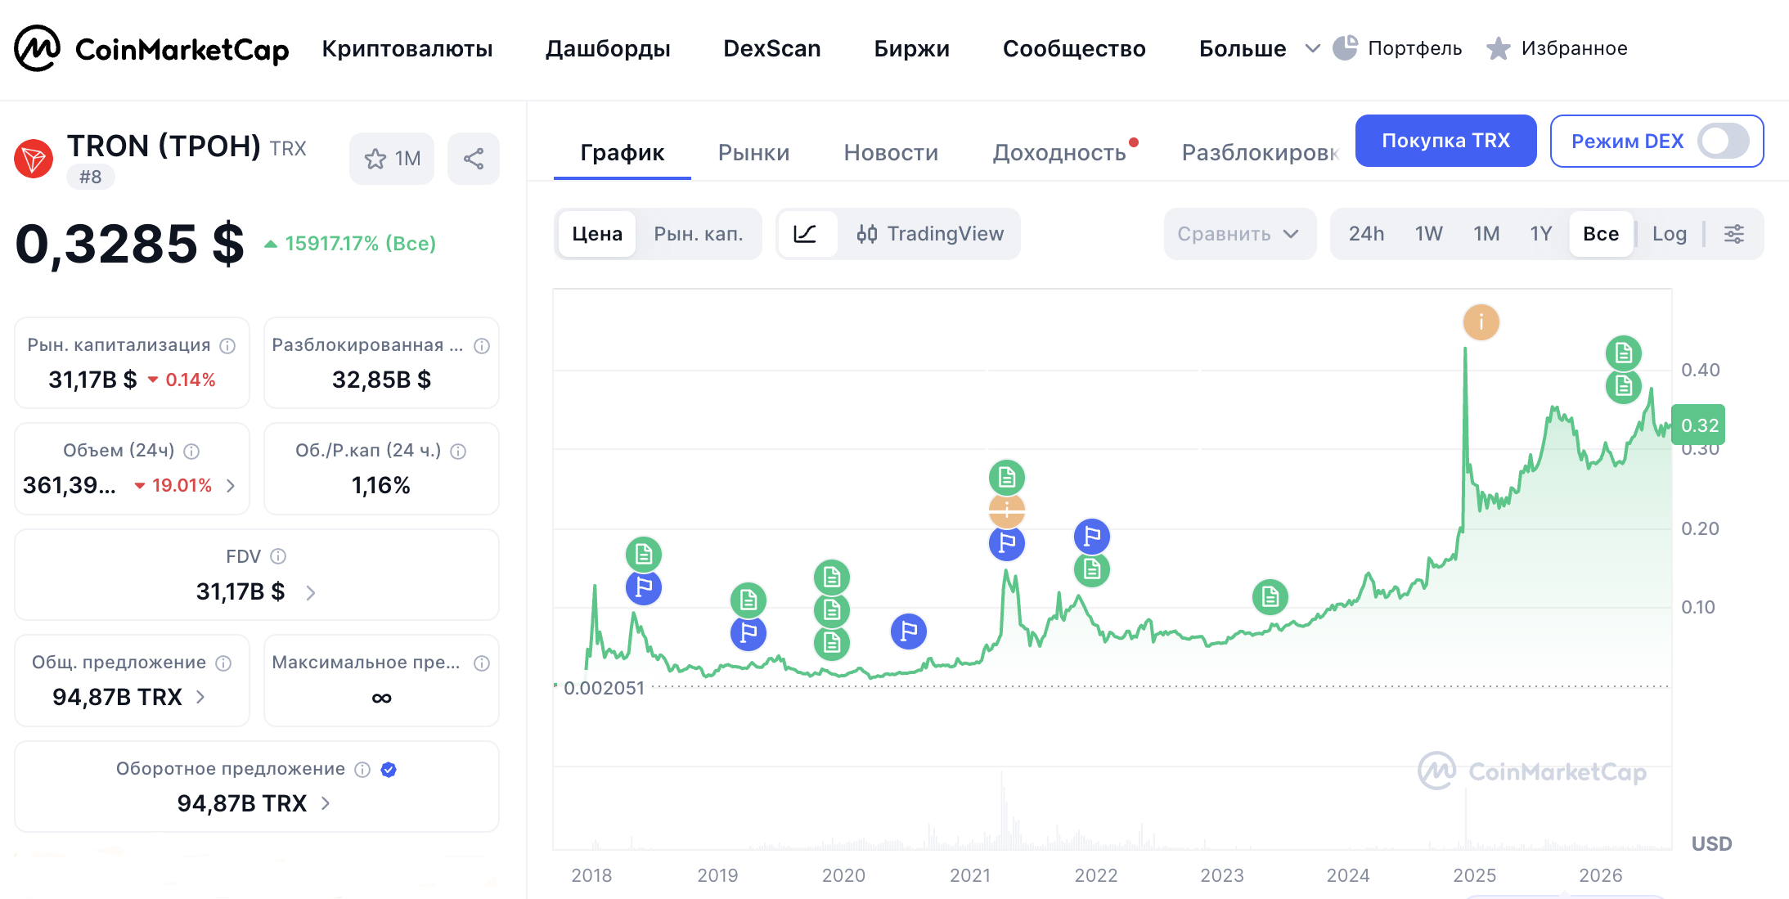Select the line chart icon
Image resolution: width=1789 pixels, height=899 pixels.
[x=806, y=234]
